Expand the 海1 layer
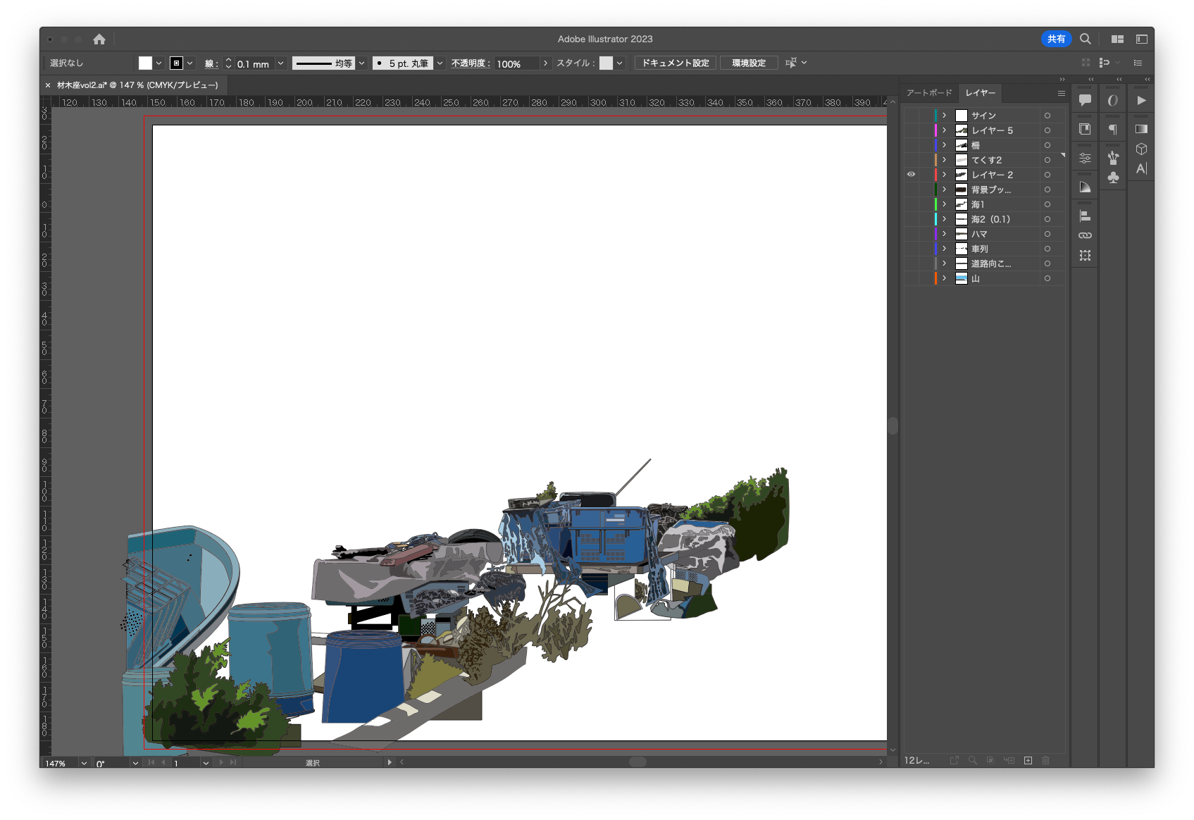 pos(944,204)
